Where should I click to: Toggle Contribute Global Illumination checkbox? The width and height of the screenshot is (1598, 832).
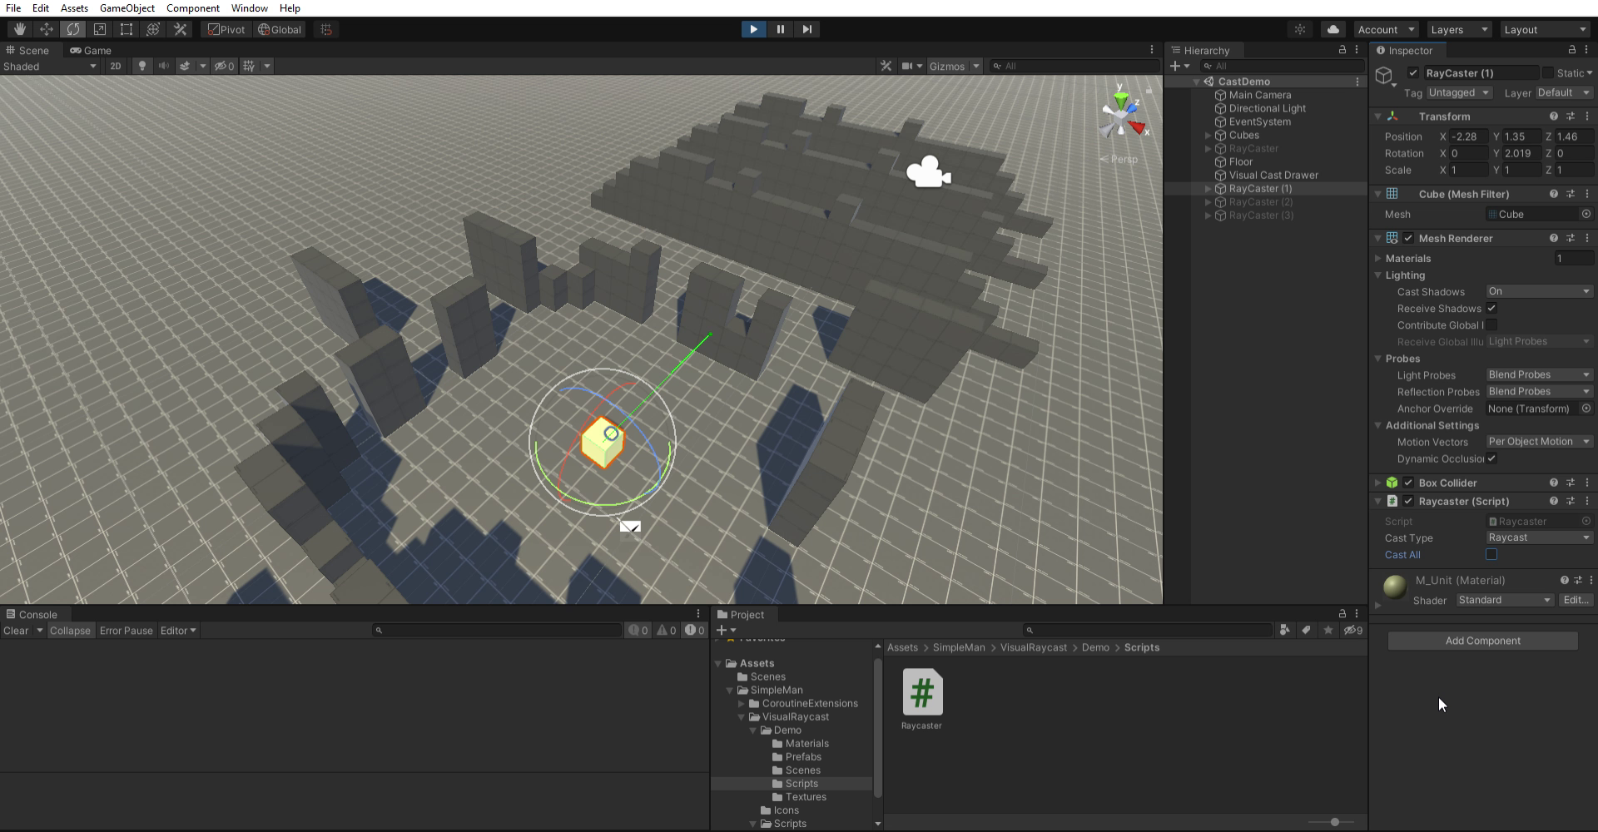click(1491, 324)
